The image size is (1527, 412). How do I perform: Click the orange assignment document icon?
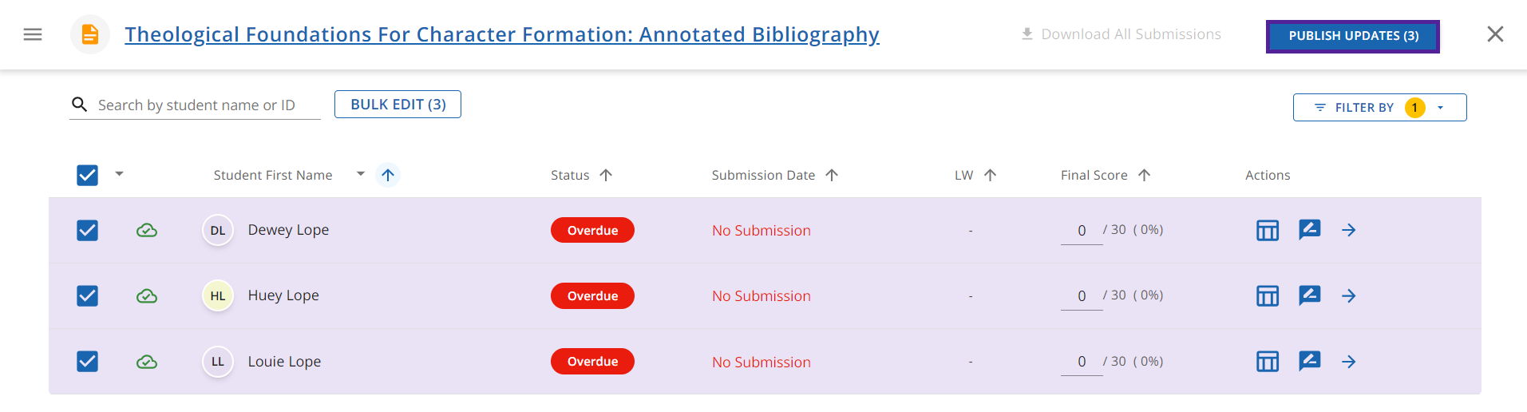coord(90,34)
